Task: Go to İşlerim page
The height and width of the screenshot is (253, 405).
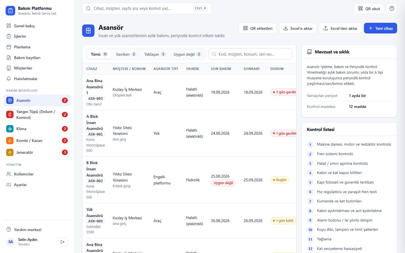Action: pyautogui.click(x=37, y=36)
